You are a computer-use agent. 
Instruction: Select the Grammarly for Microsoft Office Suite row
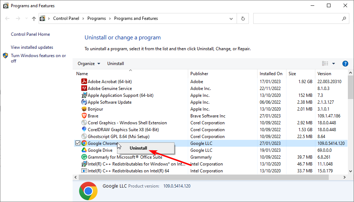coord(210,157)
